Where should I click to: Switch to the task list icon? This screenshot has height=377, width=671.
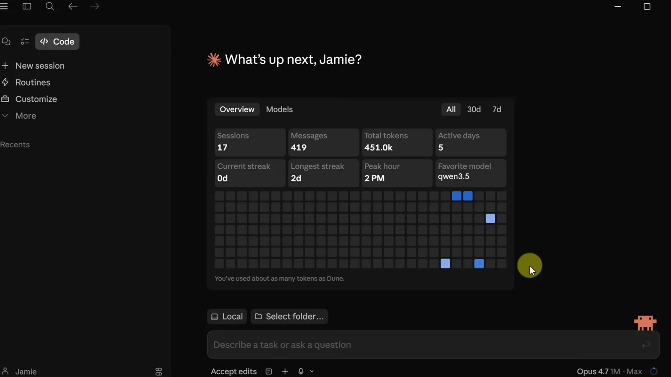(x=25, y=41)
